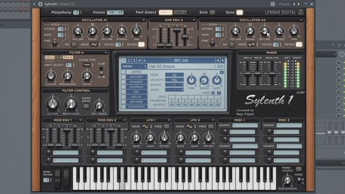Click the Polyphony value field
This screenshot has width=345, height=194.
(x=76, y=12)
